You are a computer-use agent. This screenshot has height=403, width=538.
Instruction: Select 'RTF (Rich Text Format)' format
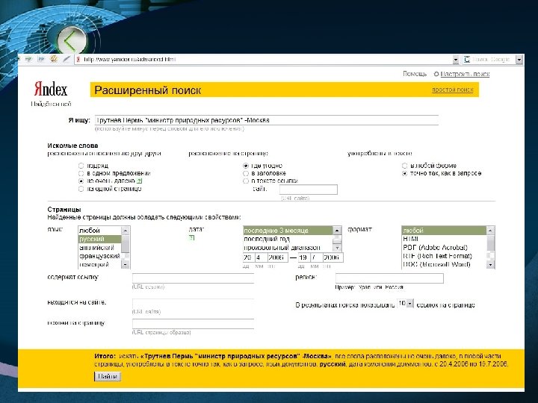pyautogui.click(x=444, y=256)
